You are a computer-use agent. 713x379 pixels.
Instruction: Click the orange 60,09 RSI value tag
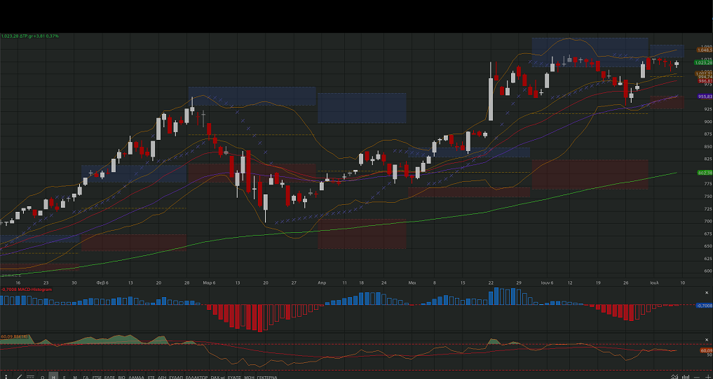coord(706,350)
